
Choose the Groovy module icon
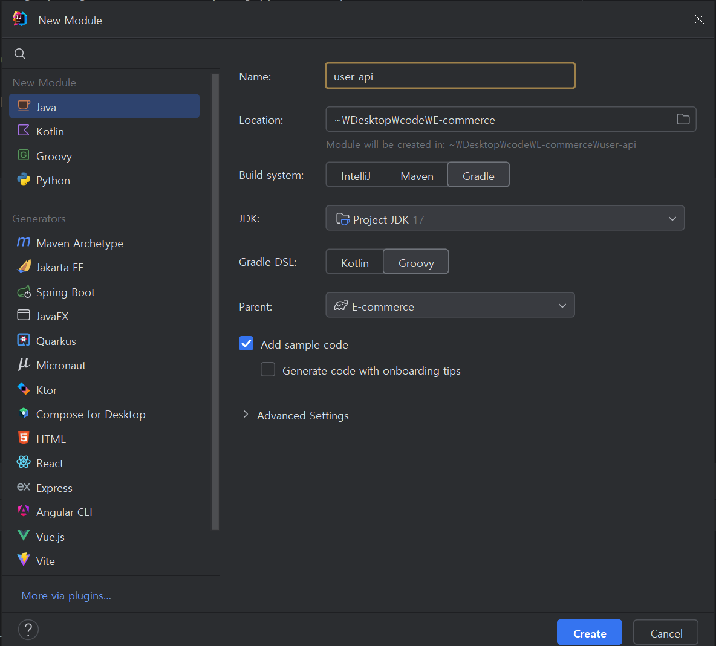[x=24, y=155]
